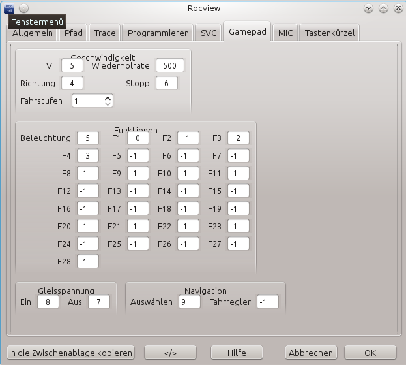406x365 pixels.
Task: Open the MIC tab
Action: point(285,33)
